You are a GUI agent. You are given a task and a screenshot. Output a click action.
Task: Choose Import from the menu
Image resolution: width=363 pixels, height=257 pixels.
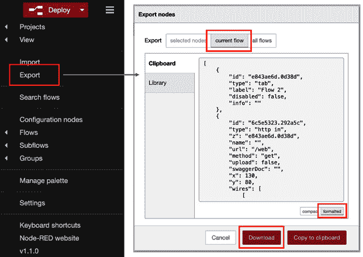coord(30,62)
